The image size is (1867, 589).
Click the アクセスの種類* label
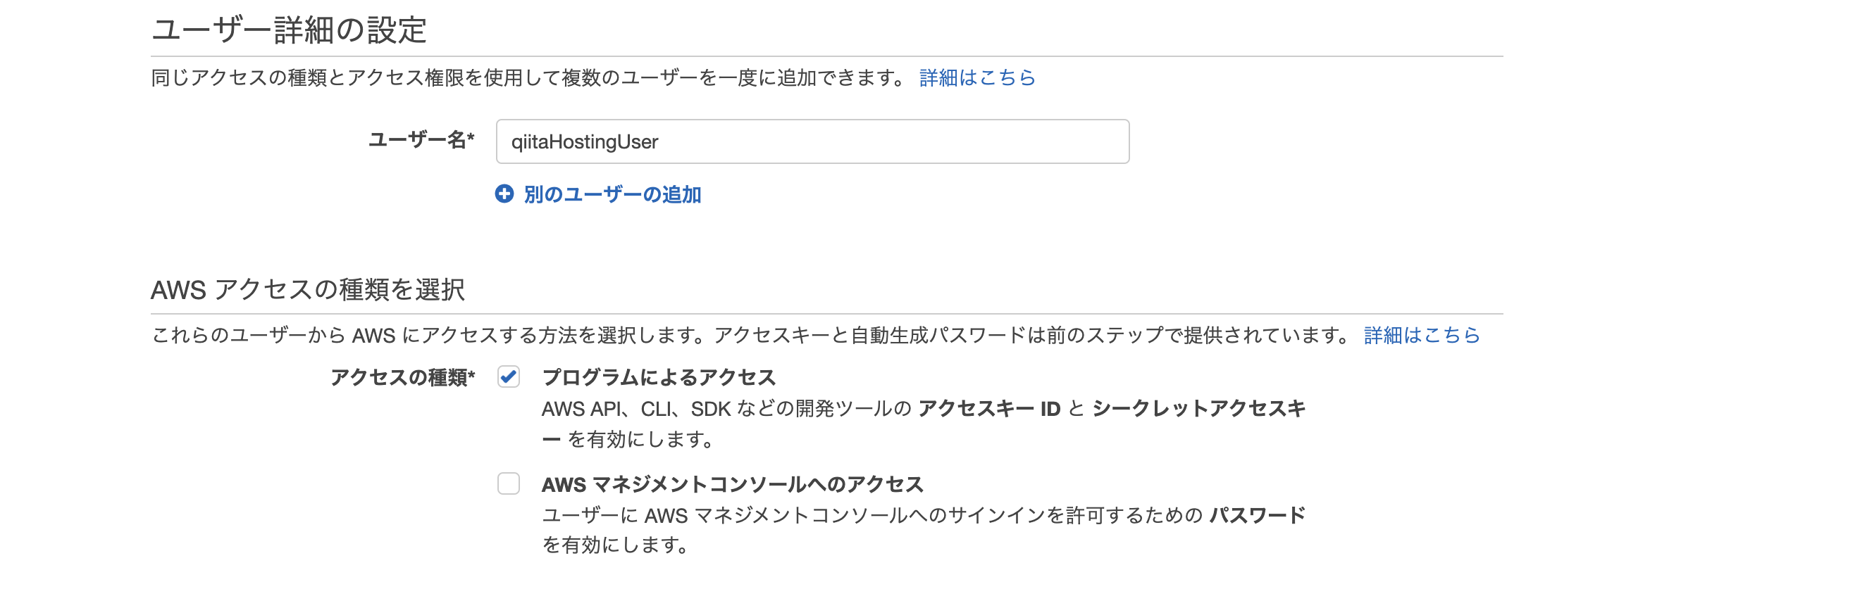(x=404, y=377)
